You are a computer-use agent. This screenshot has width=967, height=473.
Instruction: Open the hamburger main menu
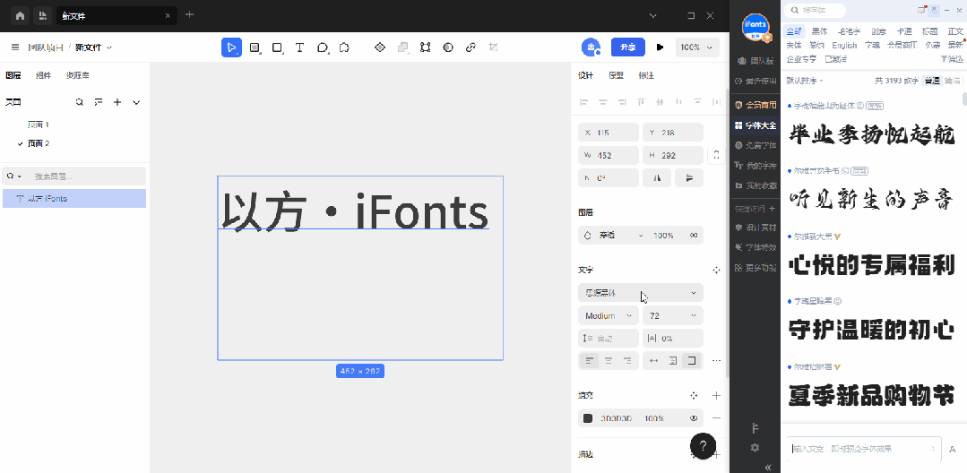pos(14,47)
